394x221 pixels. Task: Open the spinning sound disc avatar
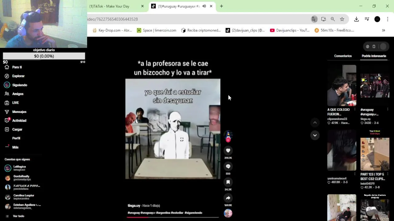[x=228, y=213]
